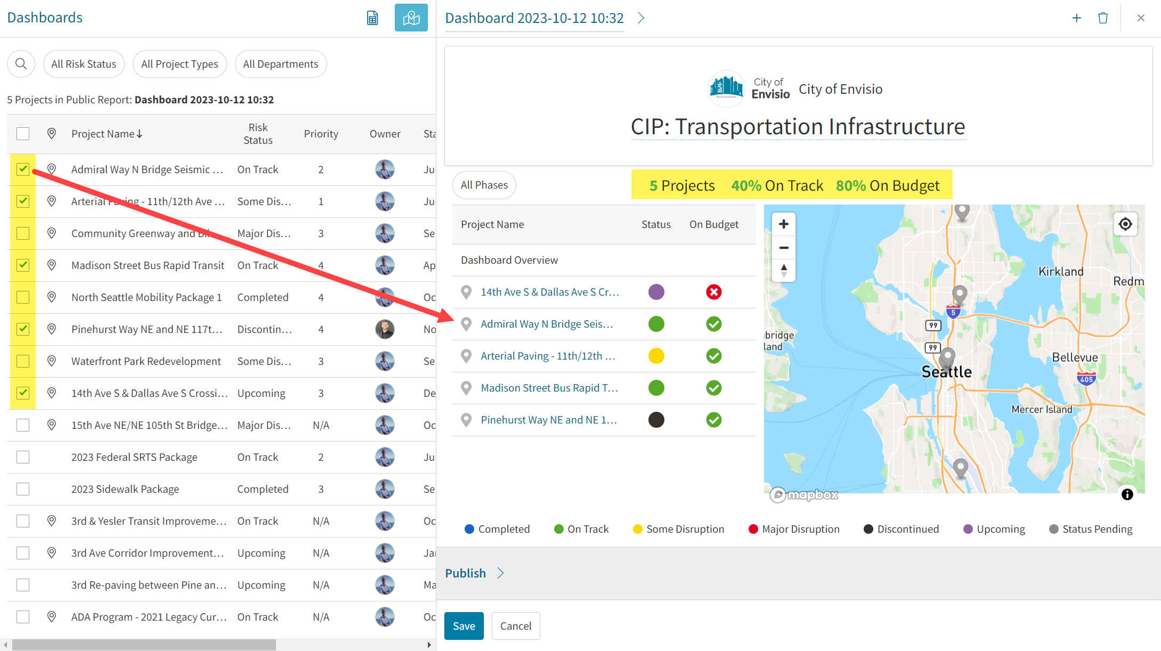Save the dashboard changes
Screen dimensions: 1161x651
[464, 626]
